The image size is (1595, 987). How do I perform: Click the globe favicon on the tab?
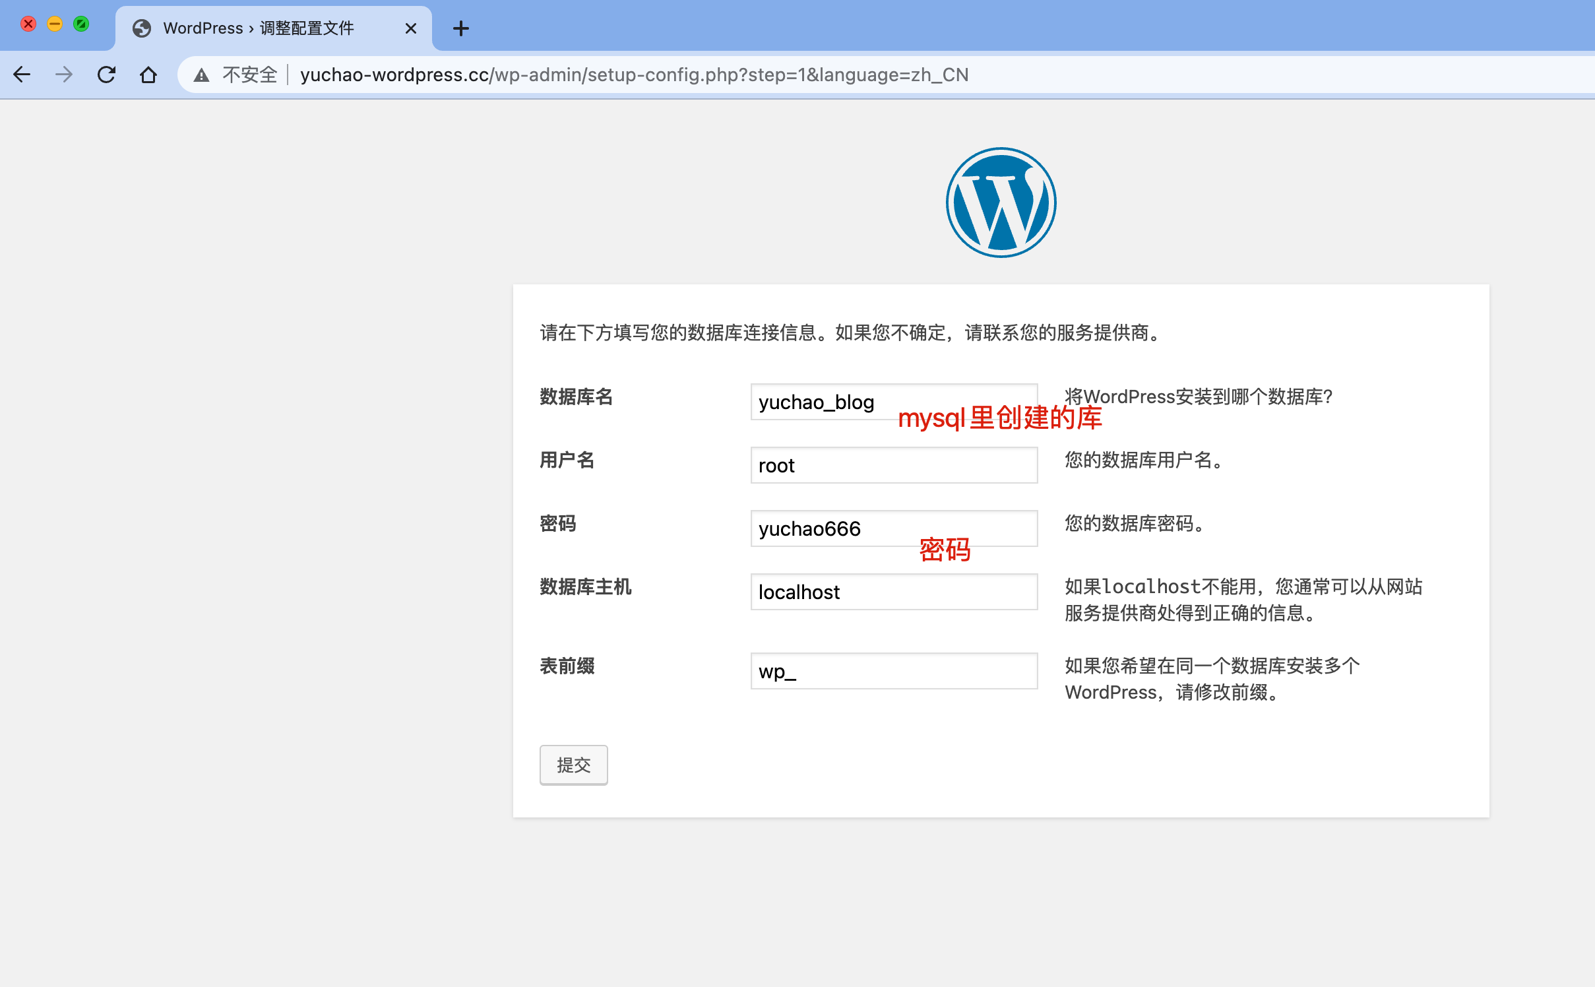[142, 28]
